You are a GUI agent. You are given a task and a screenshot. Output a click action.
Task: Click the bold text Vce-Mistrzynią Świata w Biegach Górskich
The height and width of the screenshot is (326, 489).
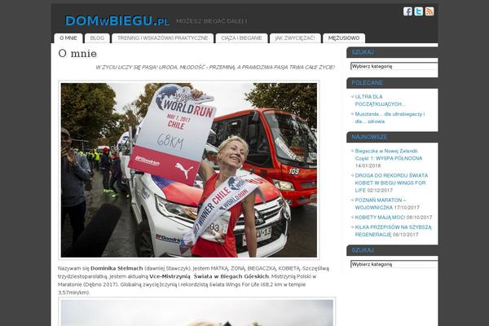pyautogui.click(x=209, y=276)
